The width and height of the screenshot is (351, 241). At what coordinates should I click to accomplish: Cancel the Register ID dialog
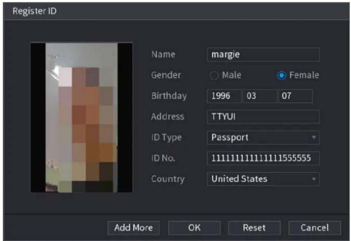click(x=315, y=228)
